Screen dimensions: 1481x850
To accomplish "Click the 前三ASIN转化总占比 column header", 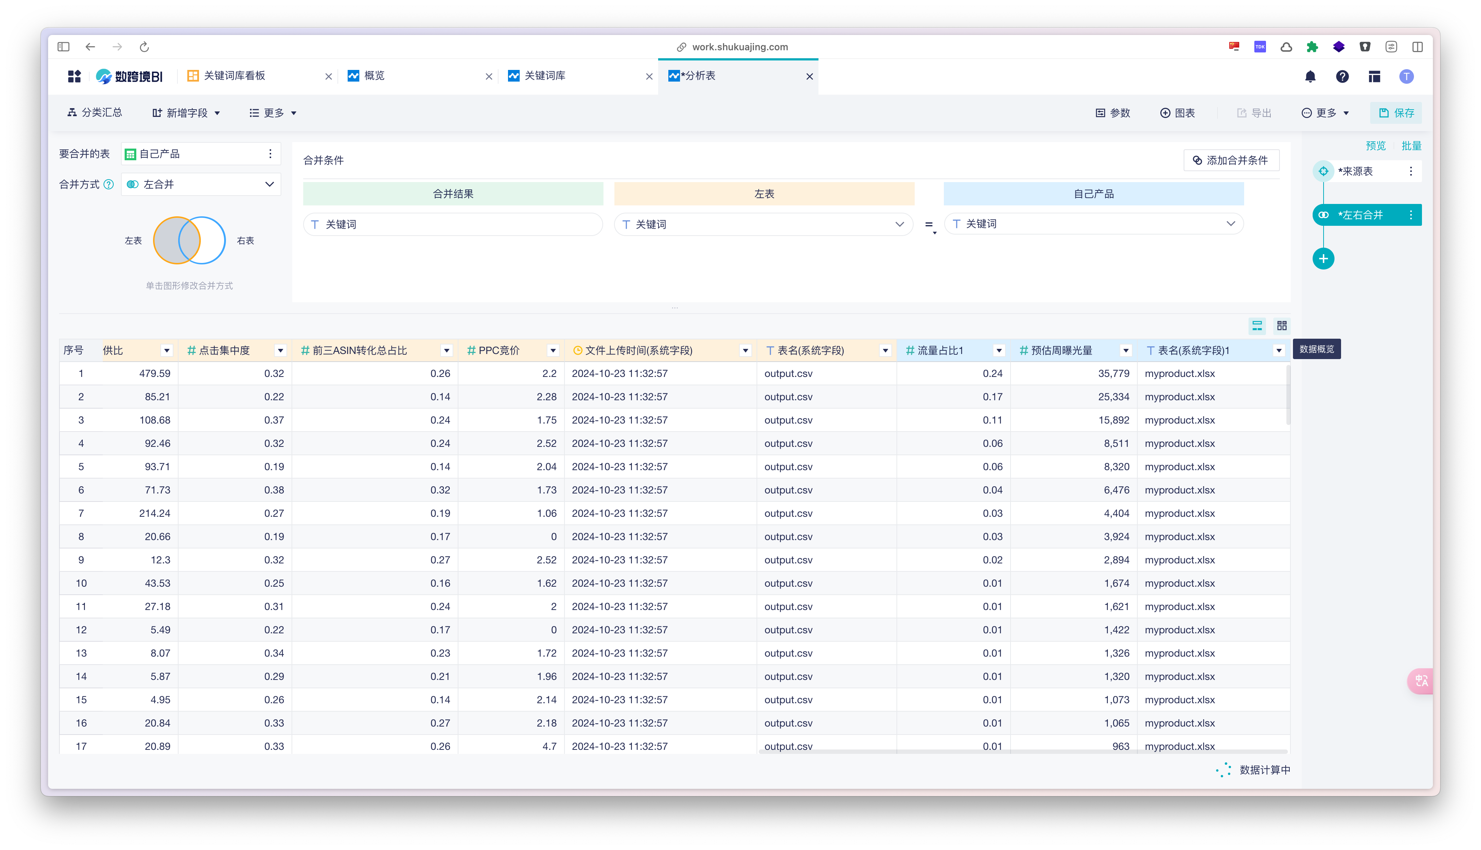I will point(375,350).
